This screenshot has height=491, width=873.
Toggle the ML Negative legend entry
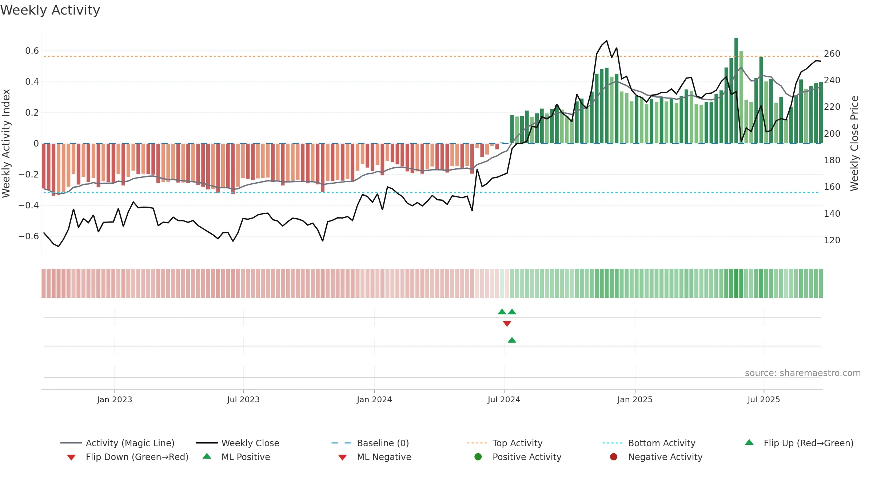[x=375, y=457]
